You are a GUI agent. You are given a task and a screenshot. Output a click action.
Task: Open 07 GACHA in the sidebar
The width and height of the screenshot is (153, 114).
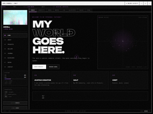tap(15, 62)
